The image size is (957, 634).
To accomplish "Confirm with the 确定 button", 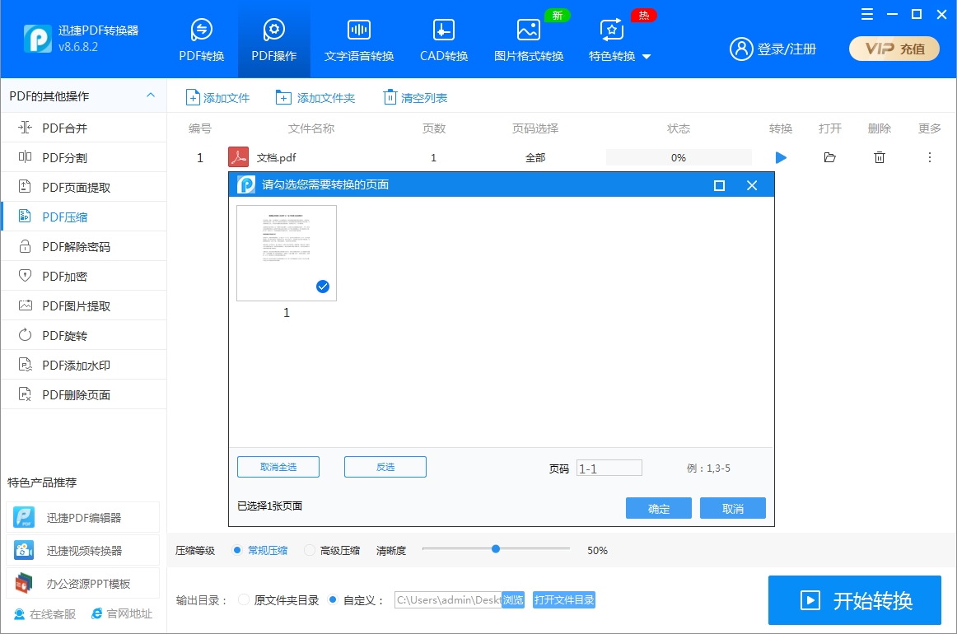I will 659,508.
